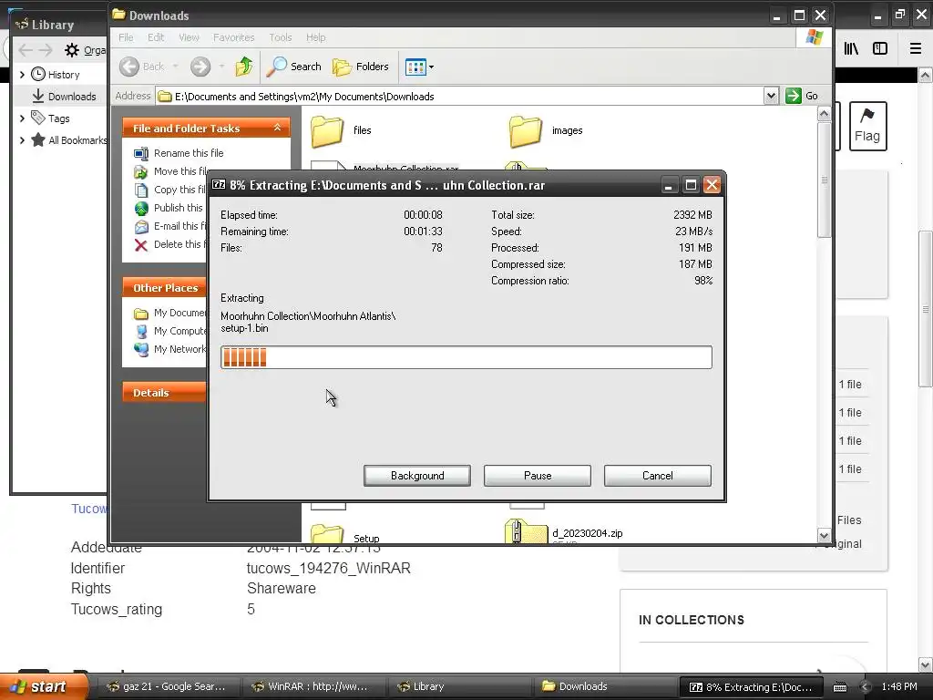The height and width of the screenshot is (700, 933).
Task: Open the address bar dropdown
Action: [771, 96]
